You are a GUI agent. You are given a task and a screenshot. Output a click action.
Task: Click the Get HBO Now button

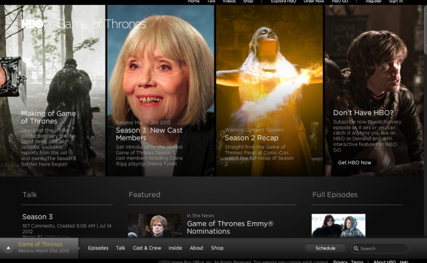click(x=354, y=163)
